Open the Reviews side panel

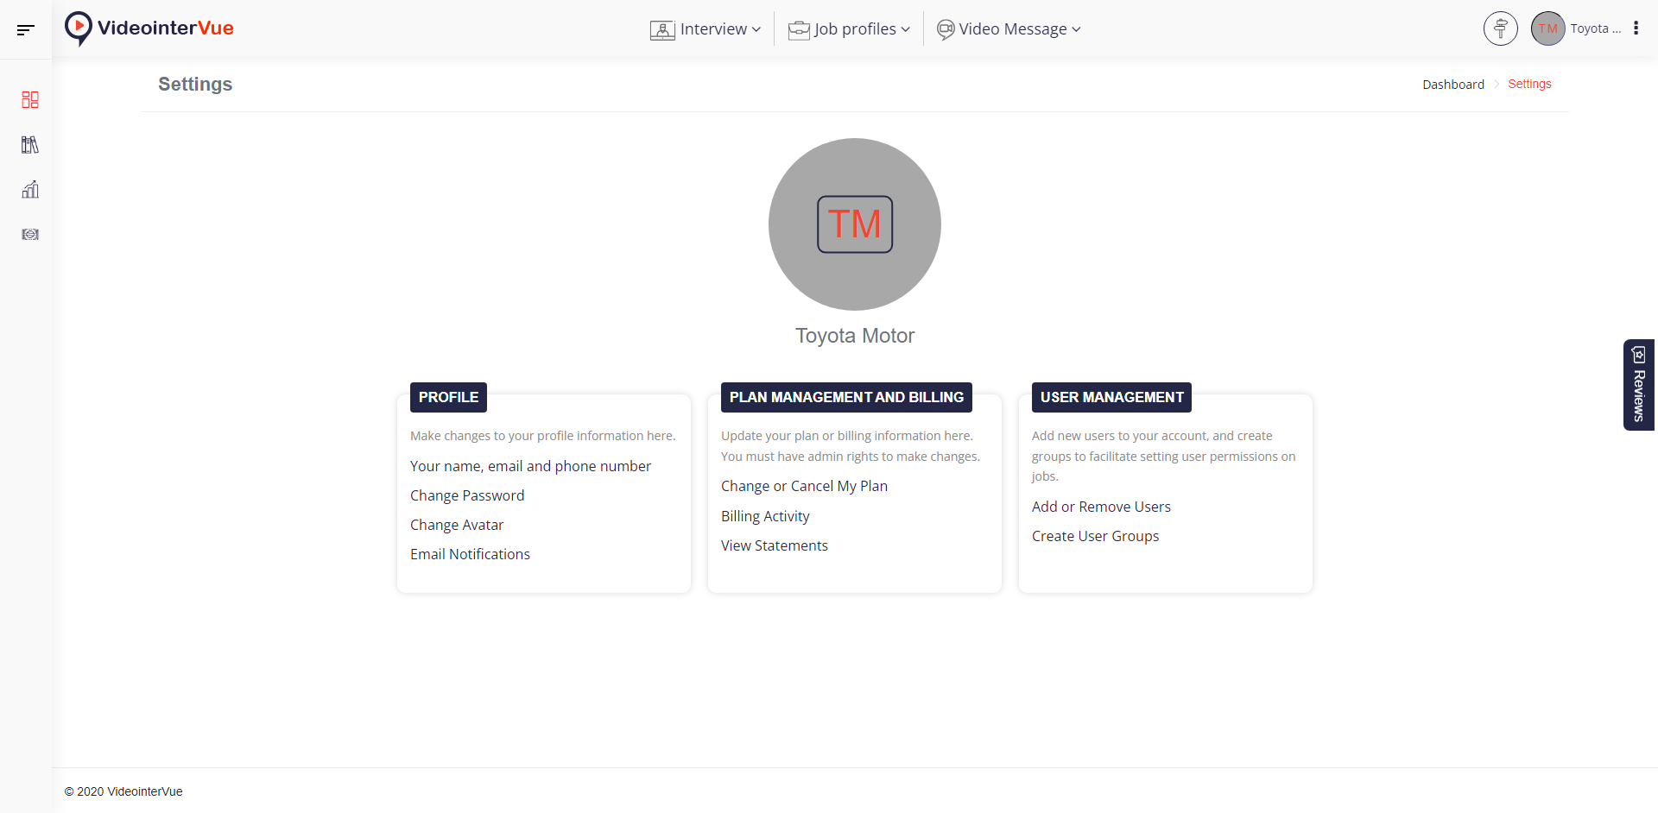(x=1639, y=385)
